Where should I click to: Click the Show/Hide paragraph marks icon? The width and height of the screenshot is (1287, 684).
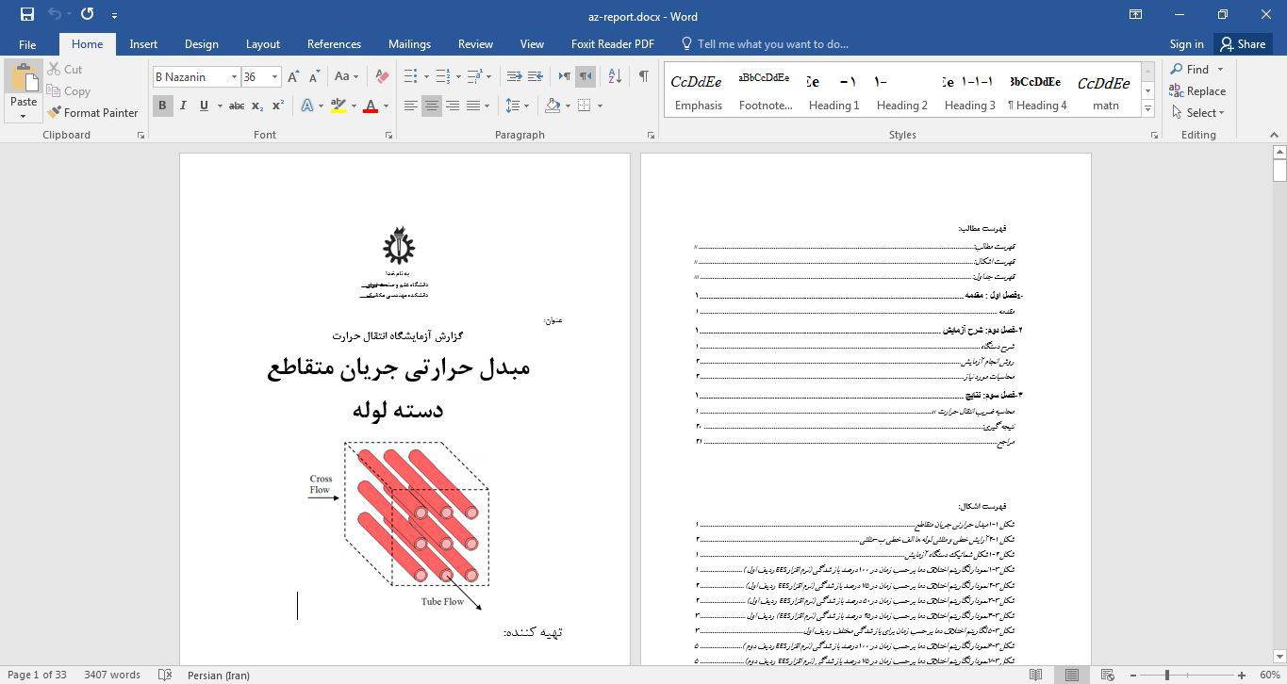(645, 74)
